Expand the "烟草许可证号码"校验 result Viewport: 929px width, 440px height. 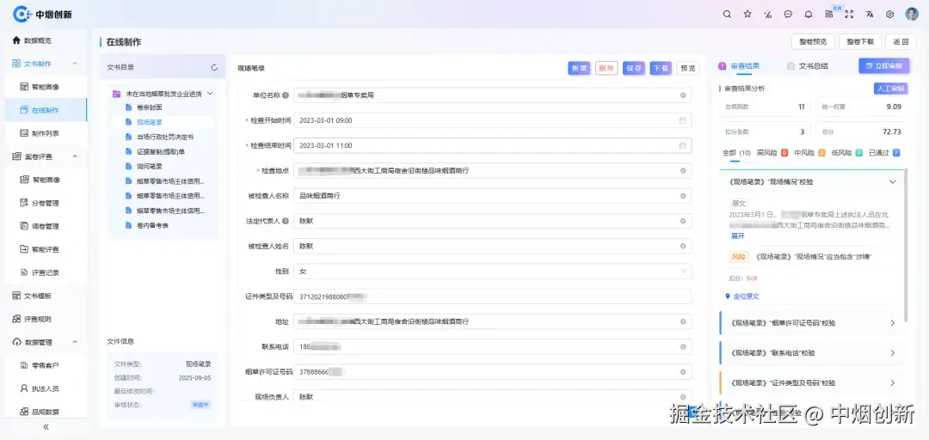click(x=893, y=323)
